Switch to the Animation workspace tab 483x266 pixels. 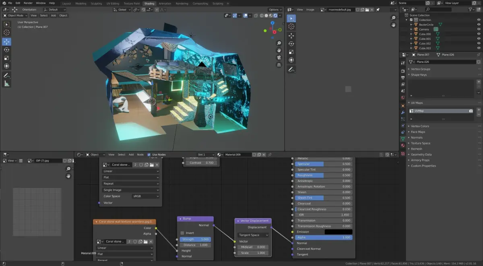click(165, 3)
